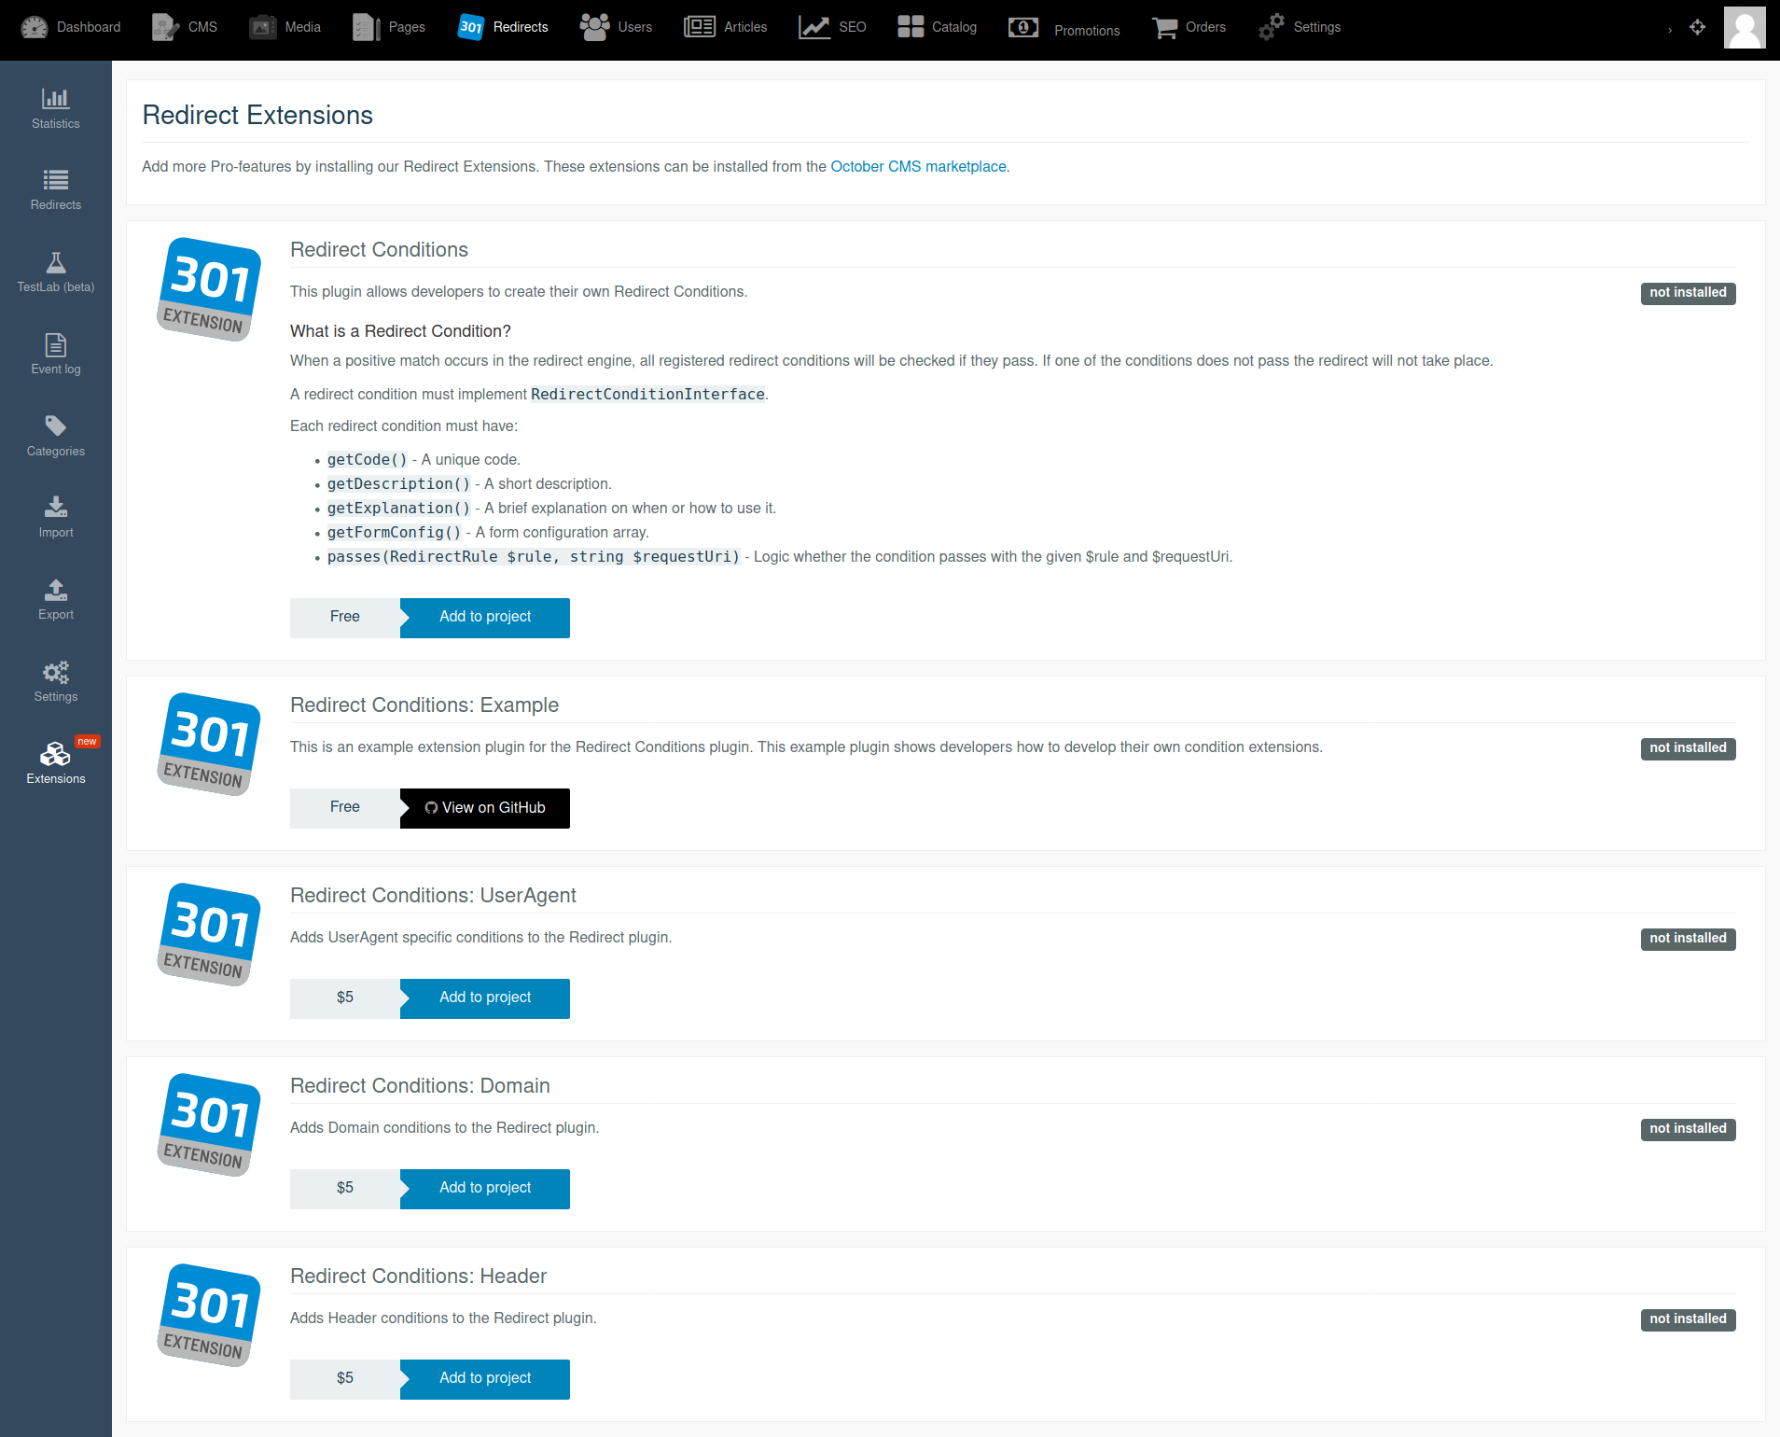Image resolution: width=1780 pixels, height=1437 pixels.
Task: Click the Redirect Extensions page title
Action: click(x=257, y=115)
